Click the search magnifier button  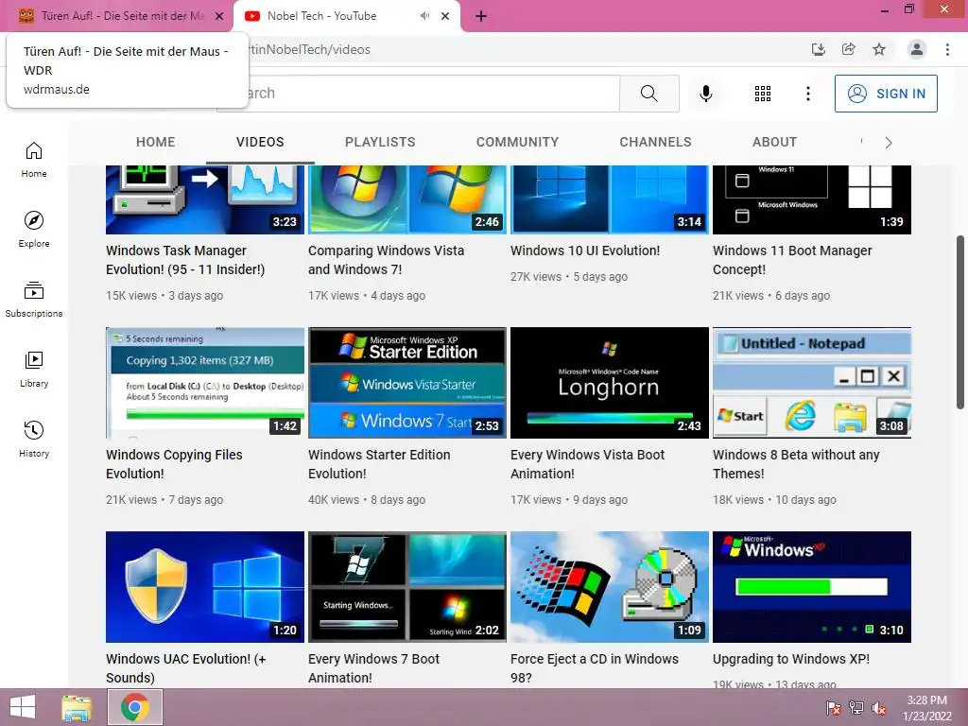tap(648, 94)
